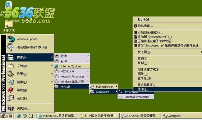Viewport: 202px width, 120px height.
Task: Expand the PubwinServer submenu arrow
Action: (116, 86)
